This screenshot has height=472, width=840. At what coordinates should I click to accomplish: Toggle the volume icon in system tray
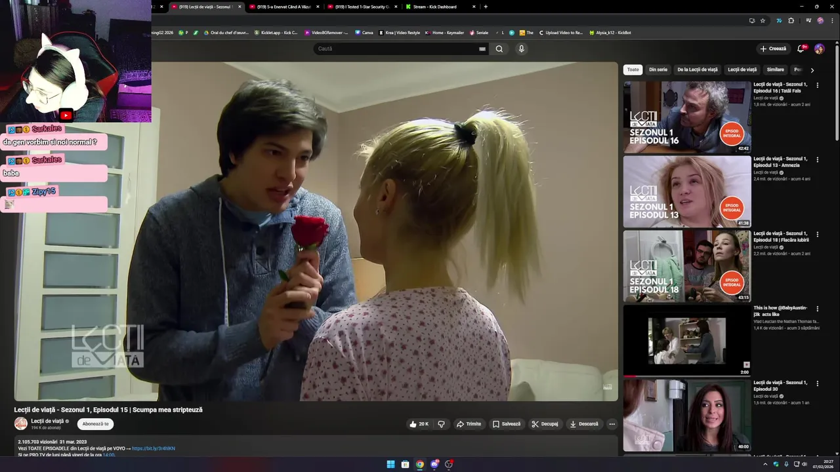pyautogui.click(x=805, y=464)
